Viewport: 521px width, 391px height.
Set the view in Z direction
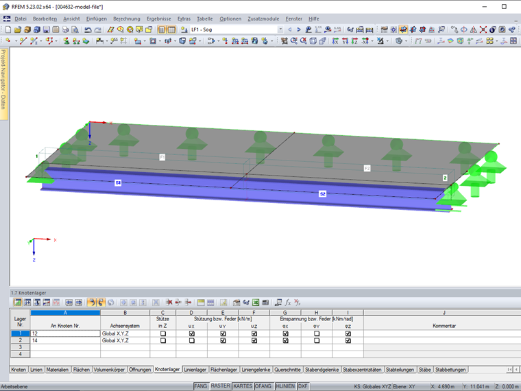tap(355, 40)
